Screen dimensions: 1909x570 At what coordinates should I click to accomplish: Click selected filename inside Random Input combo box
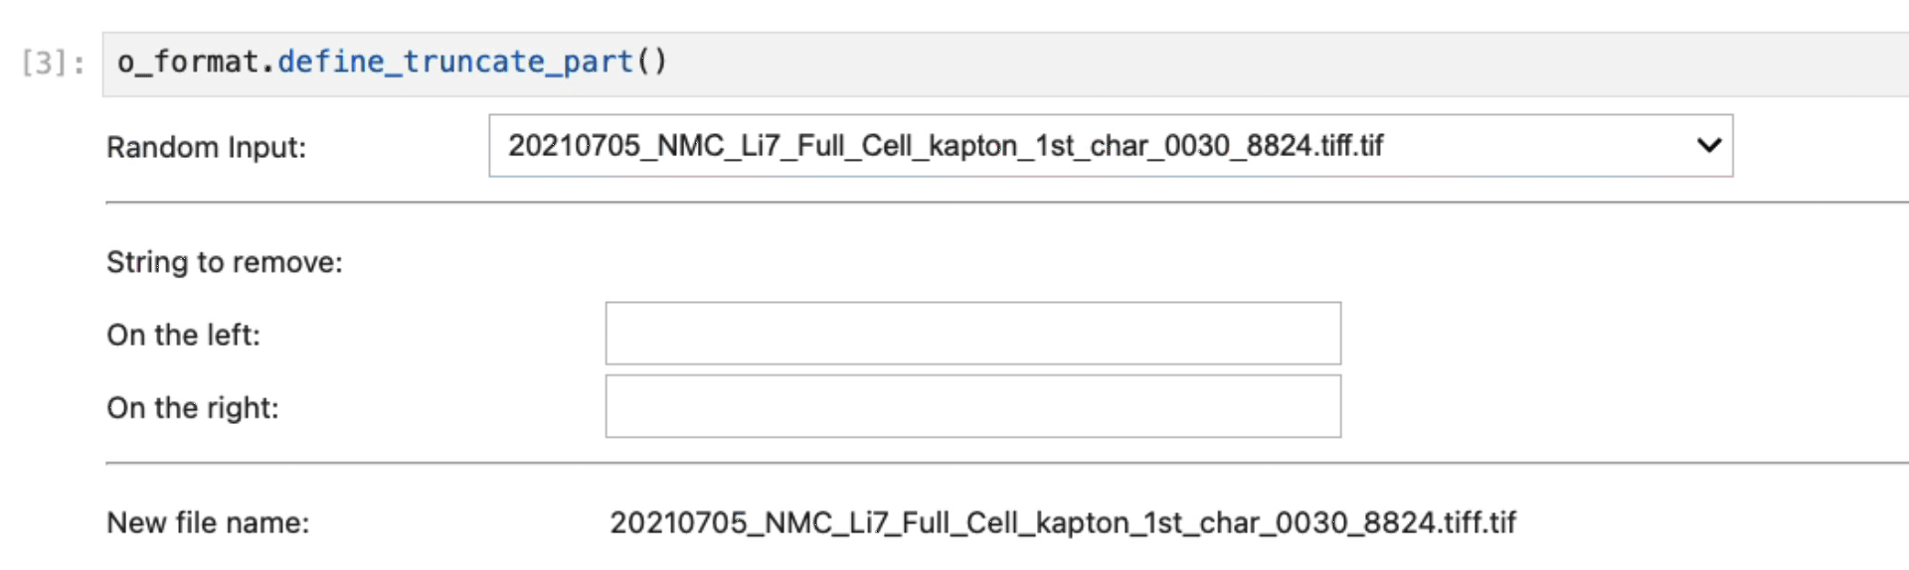pyautogui.click(x=945, y=146)
